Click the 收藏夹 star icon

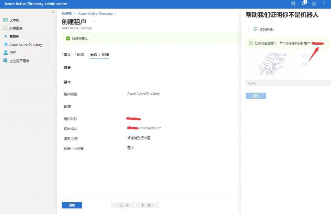(5, 36)
